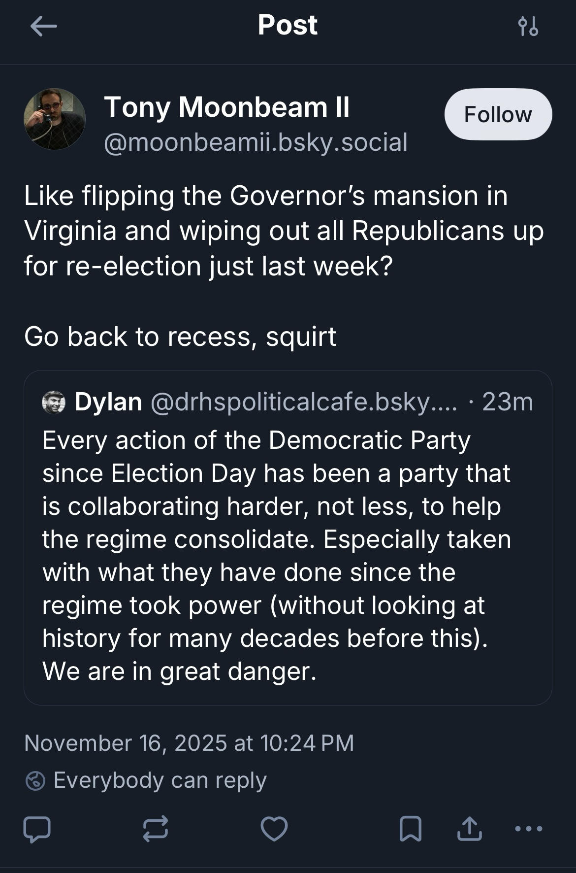This screenshot has height=873, width=576.
Task: Tap the back arrow
Action: pos(43,26)
